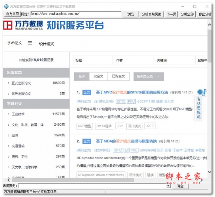Click the vertical scrollbar up arrow
The image size is (215, 197).
pos(209,25)
